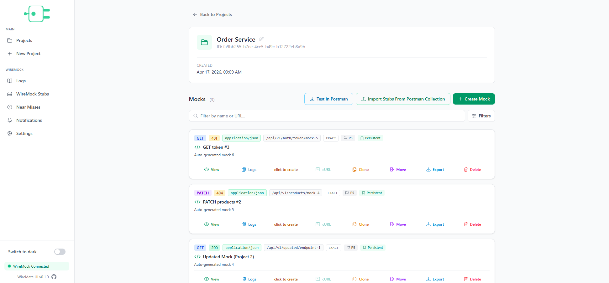Click the Create Mock button
The image size is (609, 283).
pos(474,99)
